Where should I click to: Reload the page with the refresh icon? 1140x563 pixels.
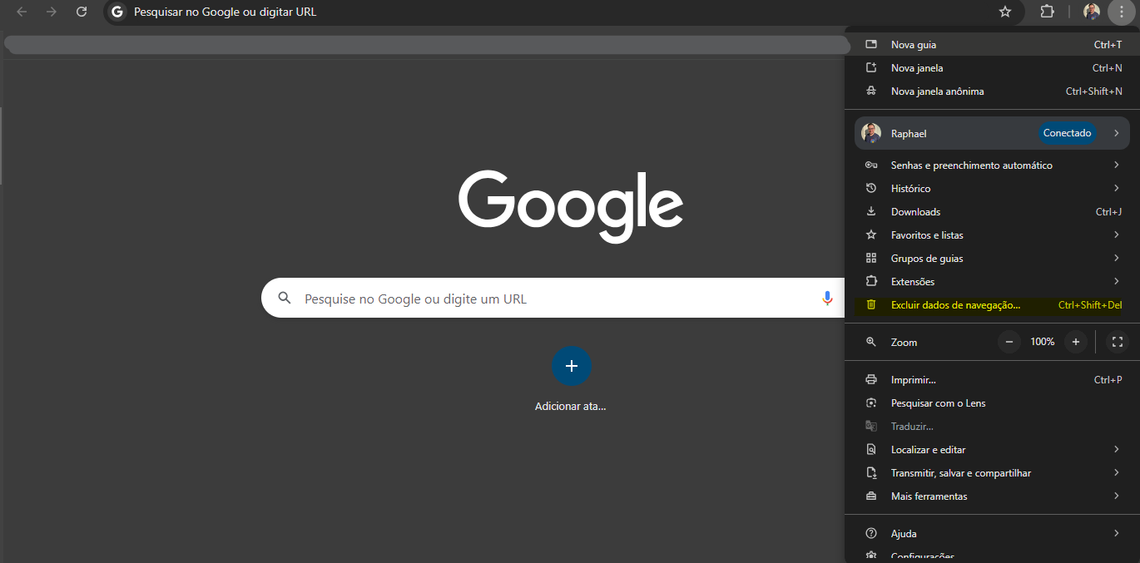pyautogui.click(x=81, y=12)
